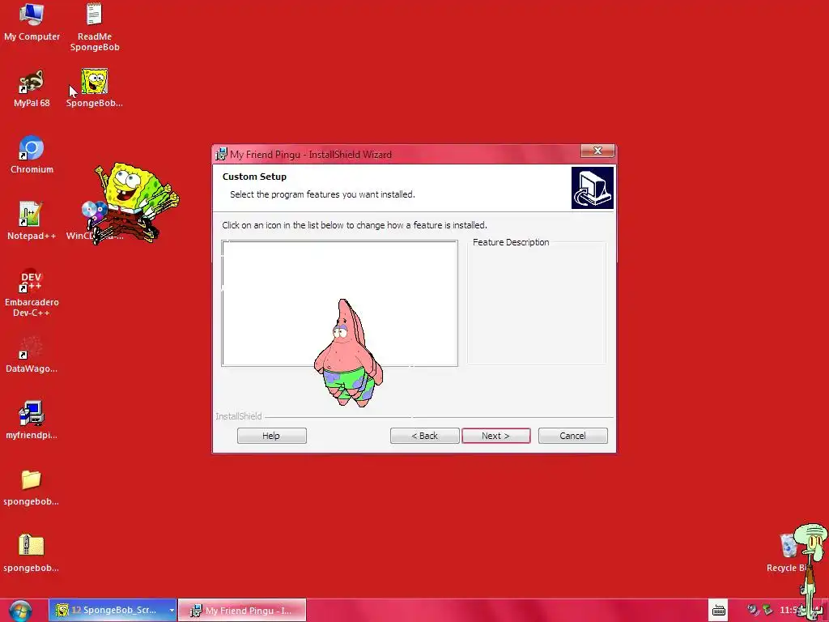
Task: Click the Help button in wizard
Action: coord(272,436)
